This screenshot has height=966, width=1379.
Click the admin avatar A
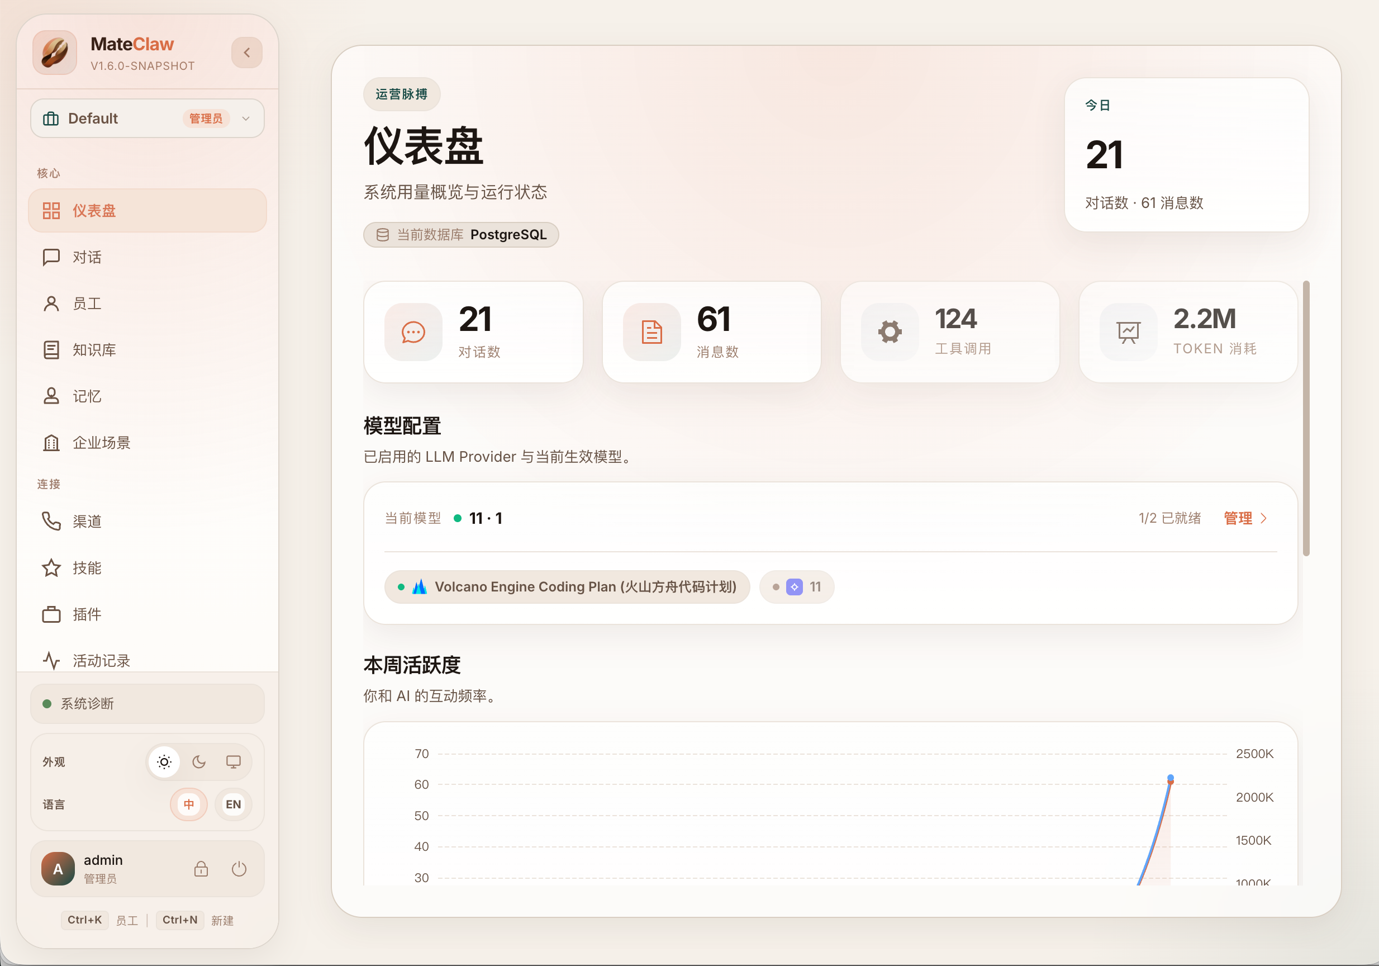click(58, 869)
